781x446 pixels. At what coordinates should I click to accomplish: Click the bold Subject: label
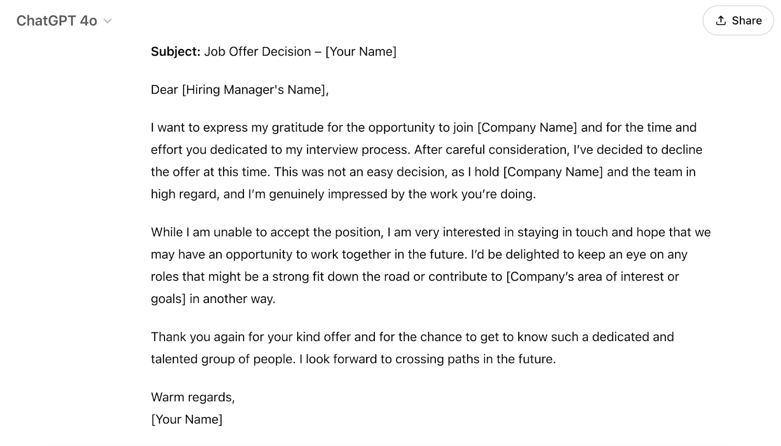point(175,52)
